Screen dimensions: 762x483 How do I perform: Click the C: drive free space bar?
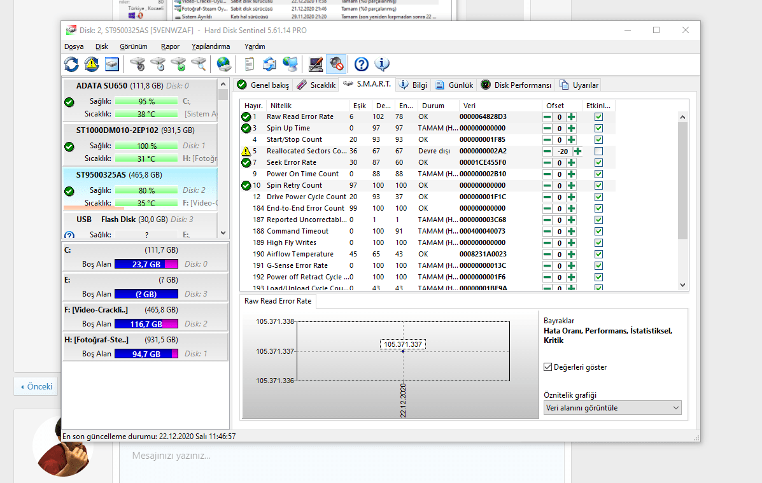pyautogui.click(x=146, y=264)
